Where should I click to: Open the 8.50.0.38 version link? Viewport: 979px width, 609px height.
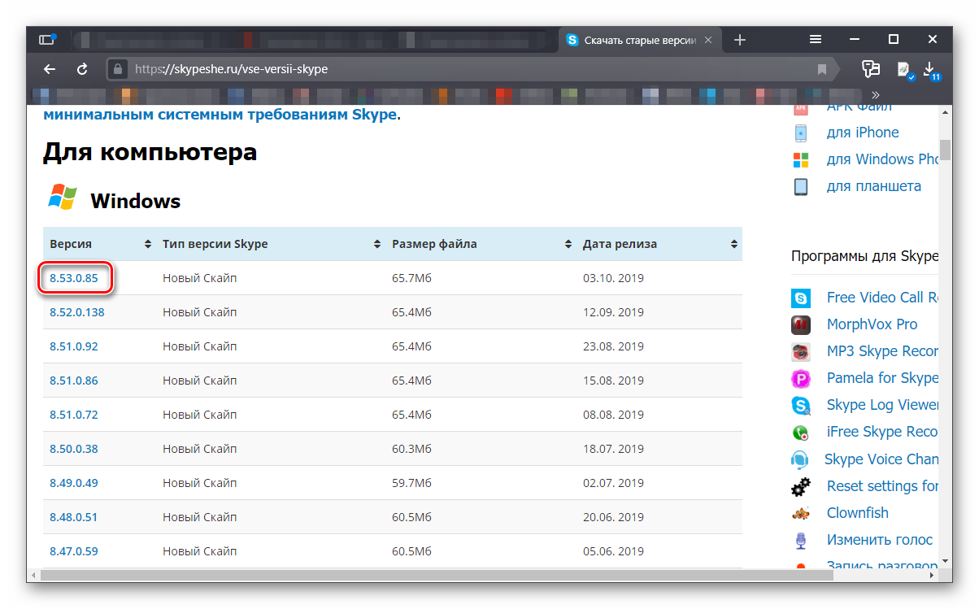pos(74,449)
